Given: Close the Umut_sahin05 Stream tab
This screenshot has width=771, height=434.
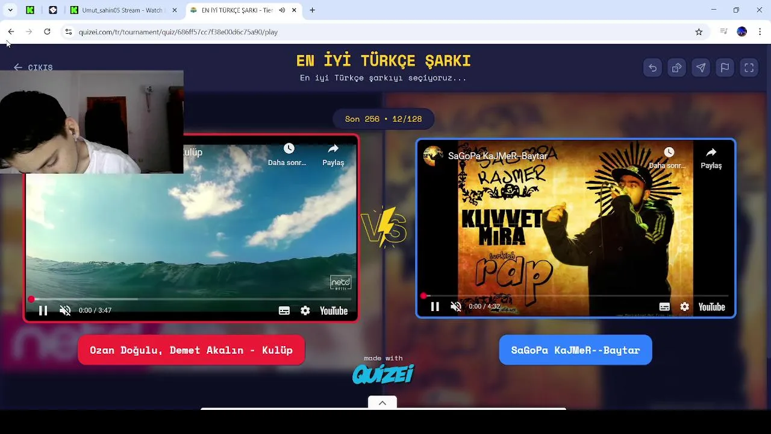Looking at the screenshot, I should coord(175,10).
